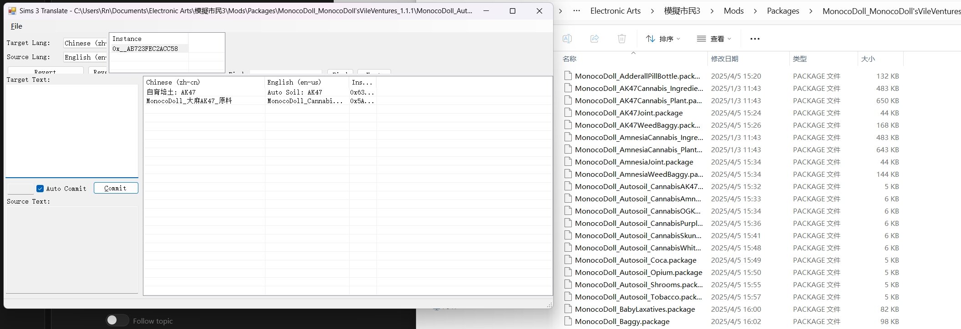
Task: Open the Source Lang combo box
Action: [85, 57]
